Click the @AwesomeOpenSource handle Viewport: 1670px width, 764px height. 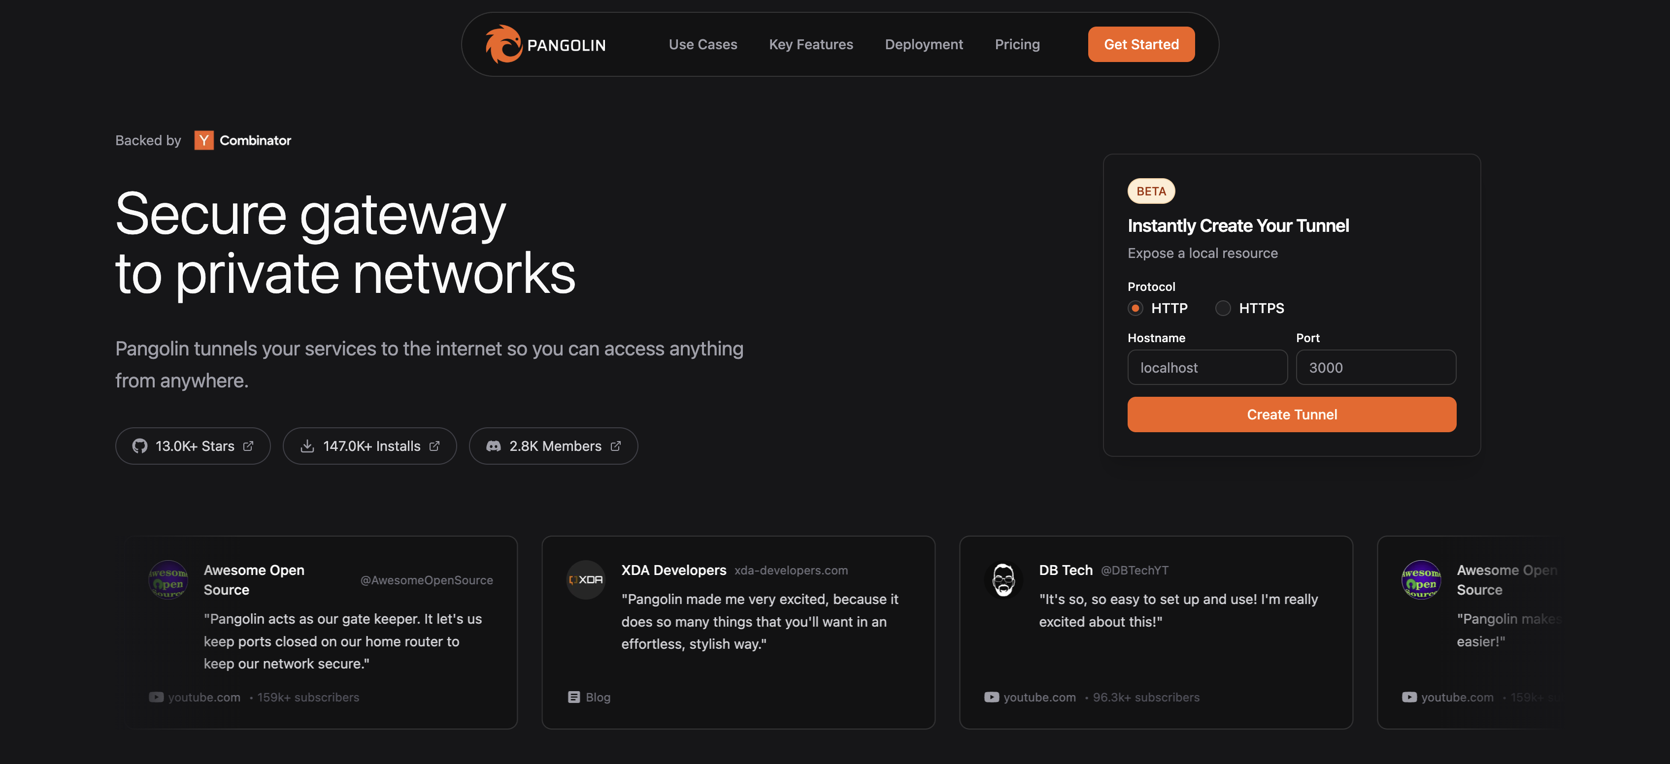pyautogui.click(x=426, y=580)
